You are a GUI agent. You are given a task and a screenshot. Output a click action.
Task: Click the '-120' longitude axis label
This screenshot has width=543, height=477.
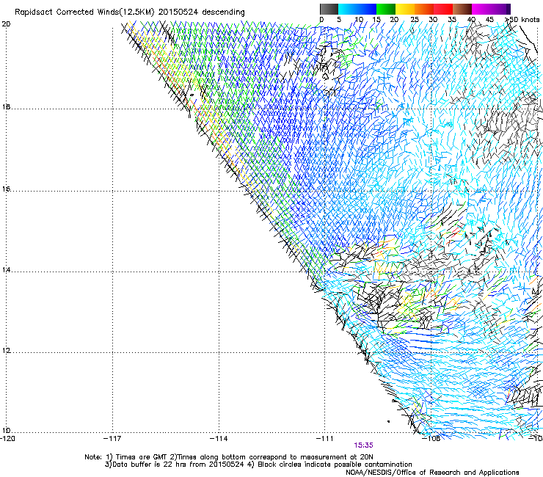[7, 439]
